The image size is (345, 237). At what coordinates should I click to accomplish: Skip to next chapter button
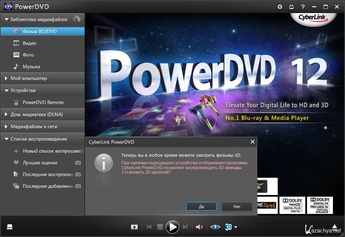(x=185, y=227)
